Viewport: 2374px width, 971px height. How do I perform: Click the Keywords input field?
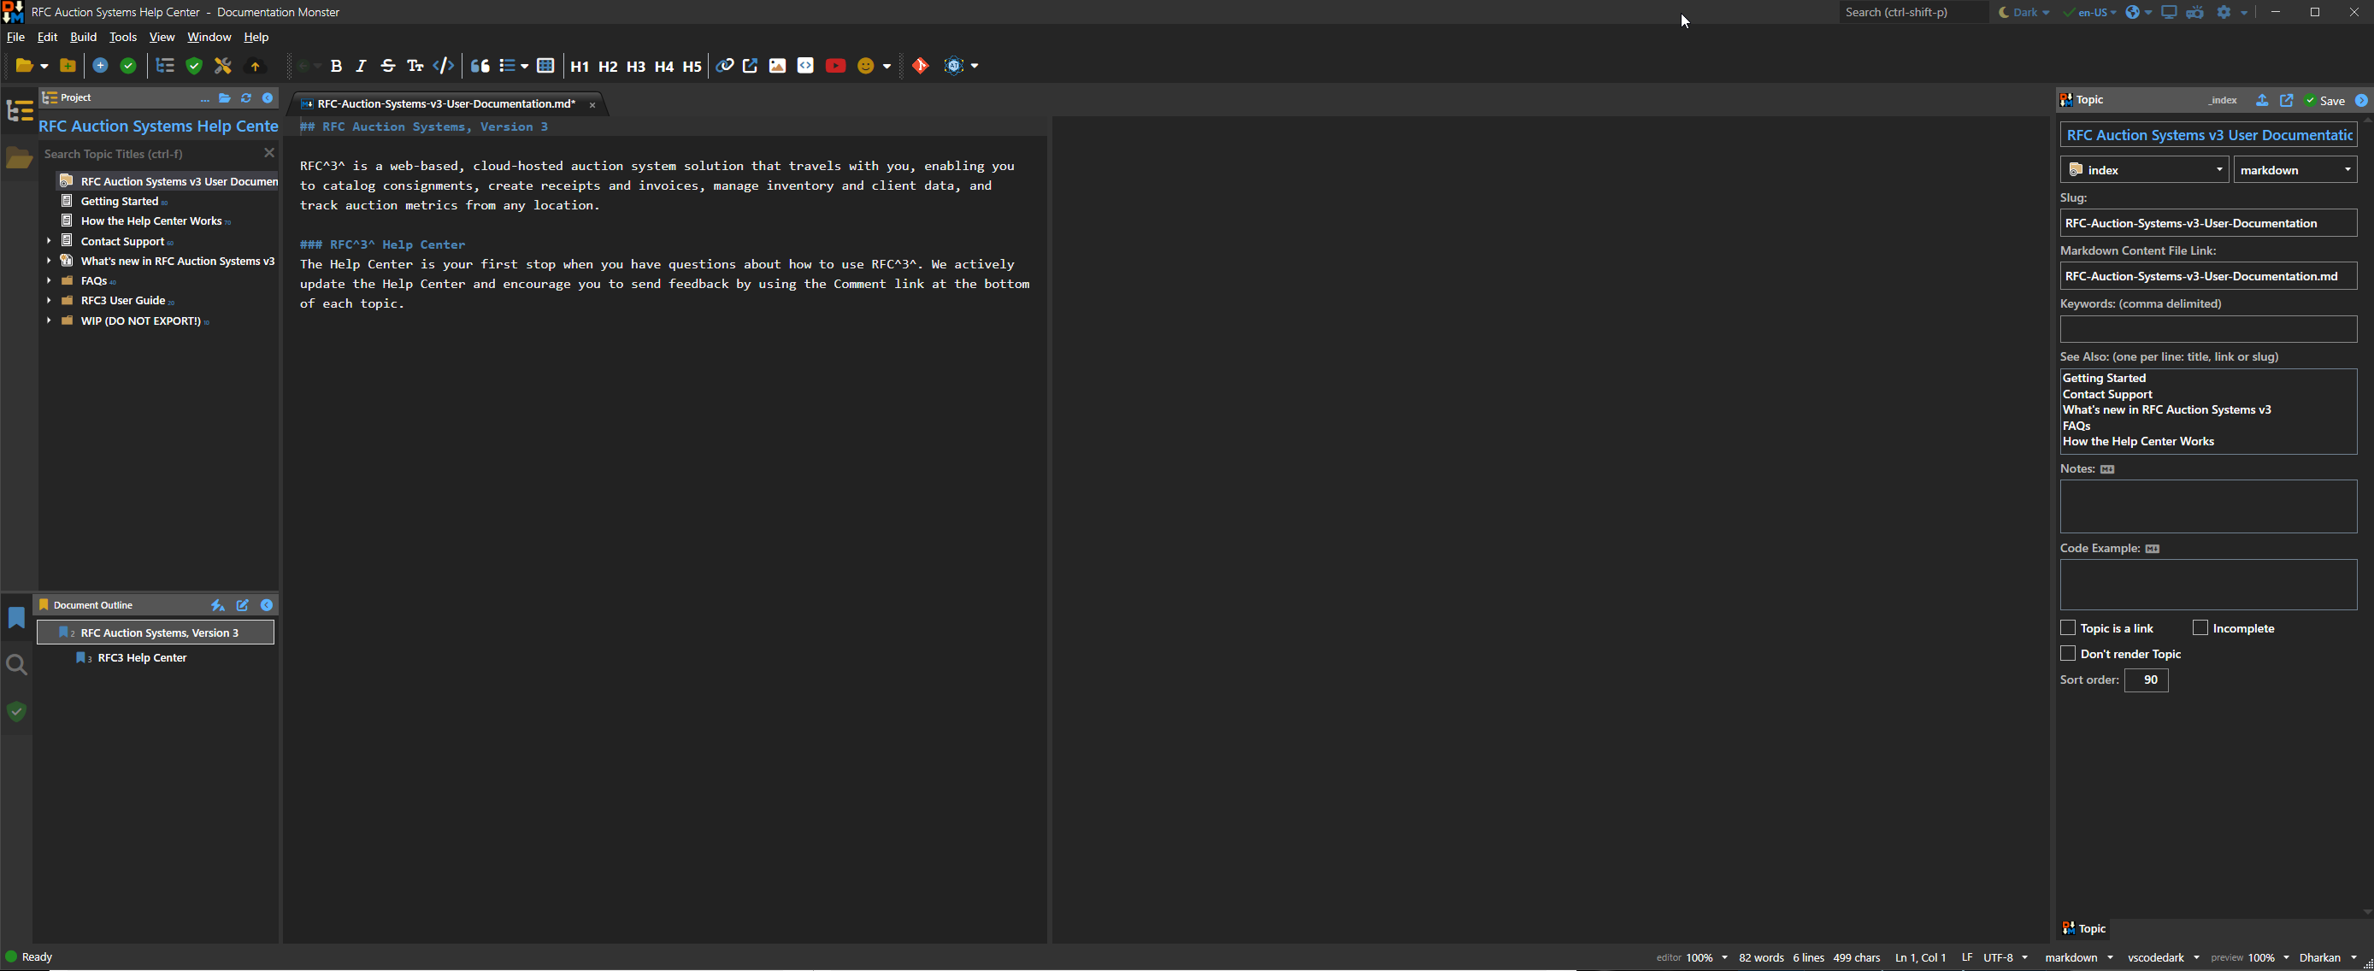tap(2207, 329)
